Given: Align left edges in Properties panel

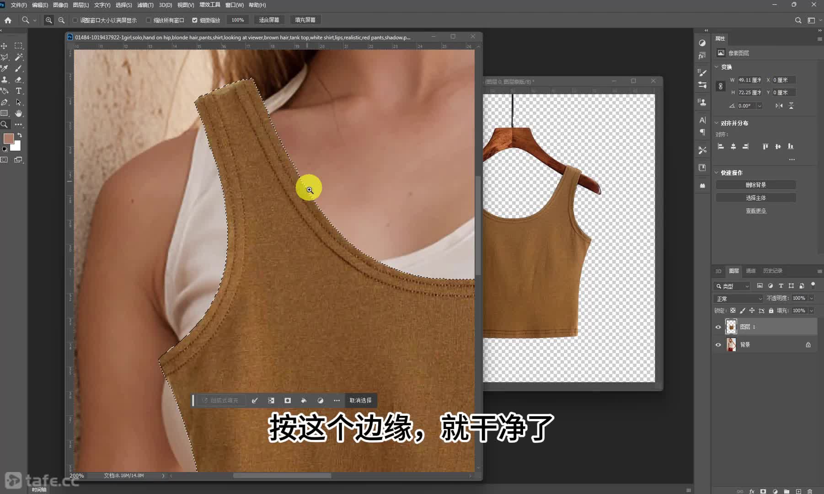Looking at the screenshot, I should point(721,146).
